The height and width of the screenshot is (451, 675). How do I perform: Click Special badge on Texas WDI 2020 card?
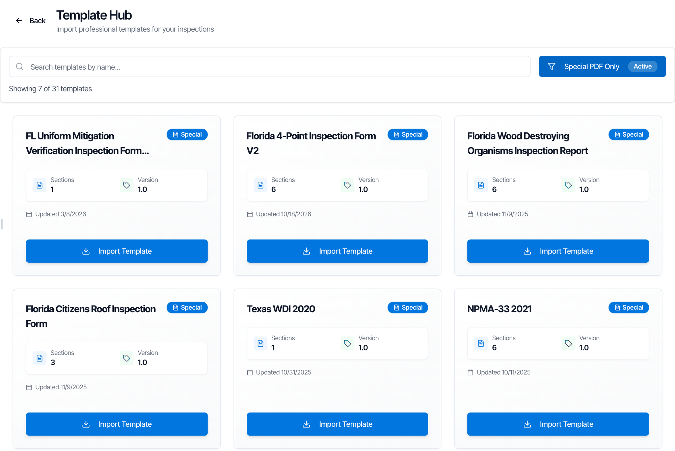[x=408, y=308]
